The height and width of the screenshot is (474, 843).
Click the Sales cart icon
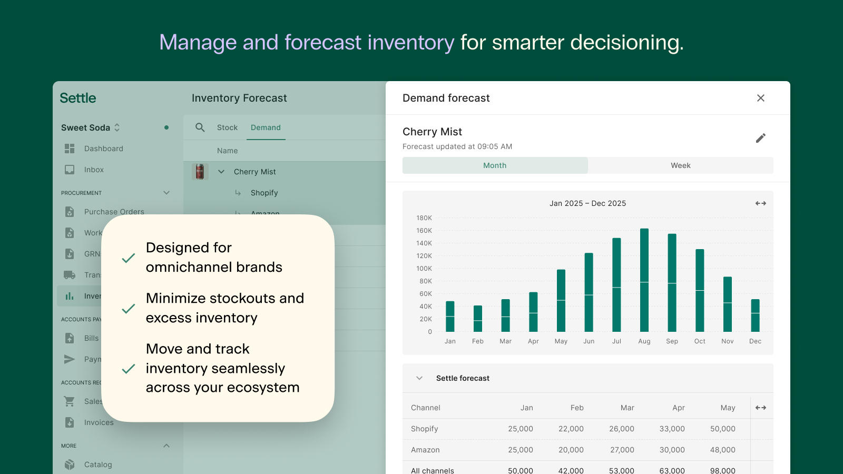69,401
